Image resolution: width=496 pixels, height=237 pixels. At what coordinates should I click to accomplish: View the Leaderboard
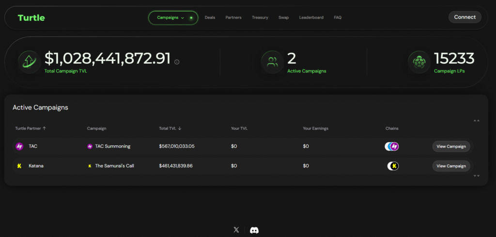(311, 18)
